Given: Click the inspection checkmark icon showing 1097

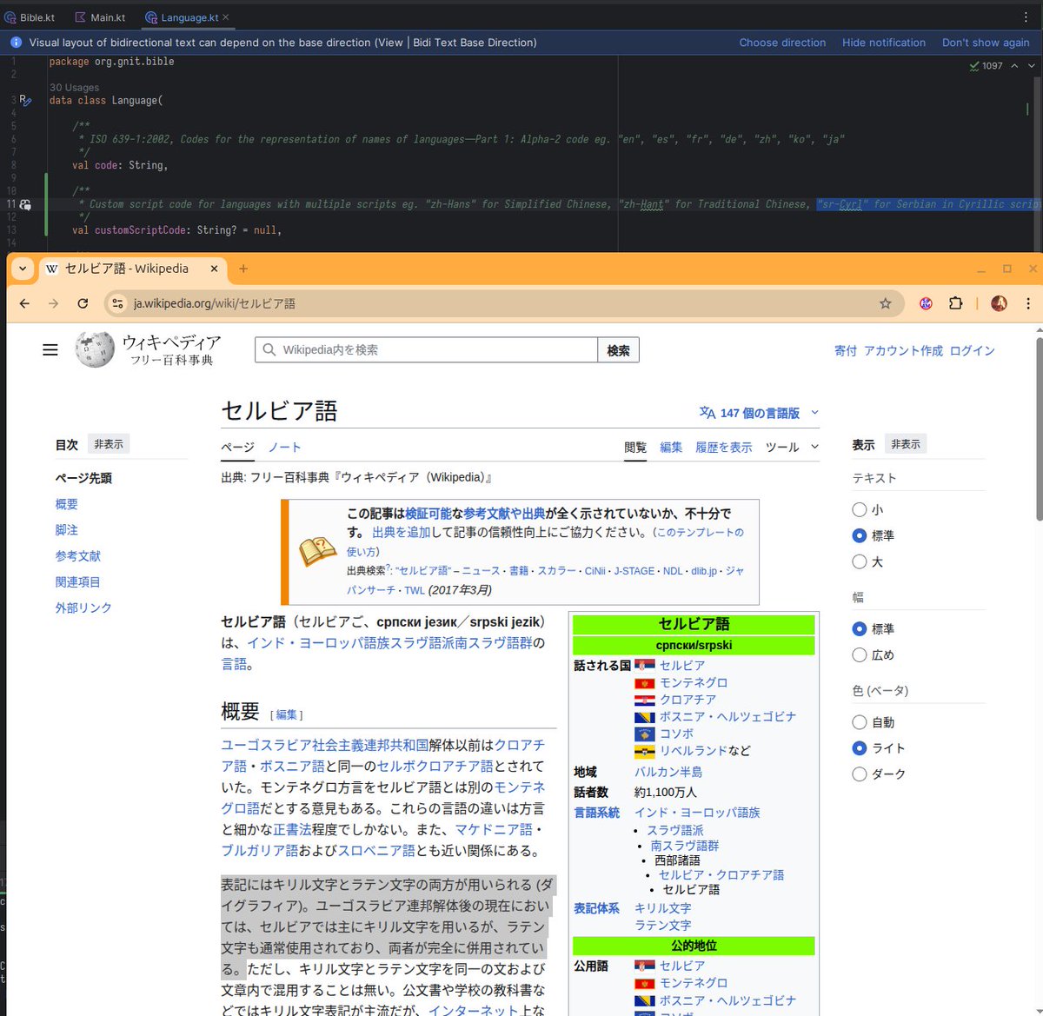Looking at the screenshot, I should tap(974, 66).
